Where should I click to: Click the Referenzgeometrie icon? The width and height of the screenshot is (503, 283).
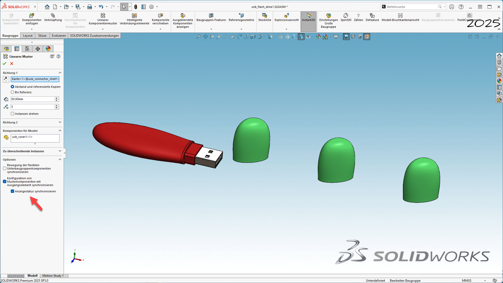tap(241, 16)
